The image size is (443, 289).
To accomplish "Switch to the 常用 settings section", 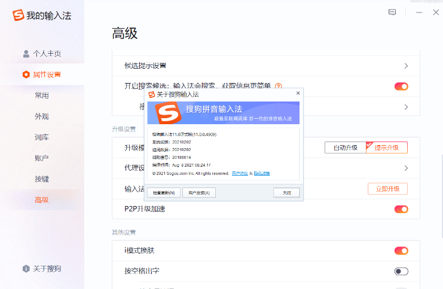I will tap(42, 96).
